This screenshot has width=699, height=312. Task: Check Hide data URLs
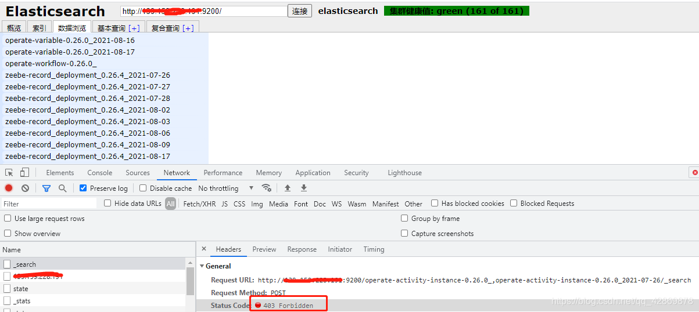tap(107, 203)
